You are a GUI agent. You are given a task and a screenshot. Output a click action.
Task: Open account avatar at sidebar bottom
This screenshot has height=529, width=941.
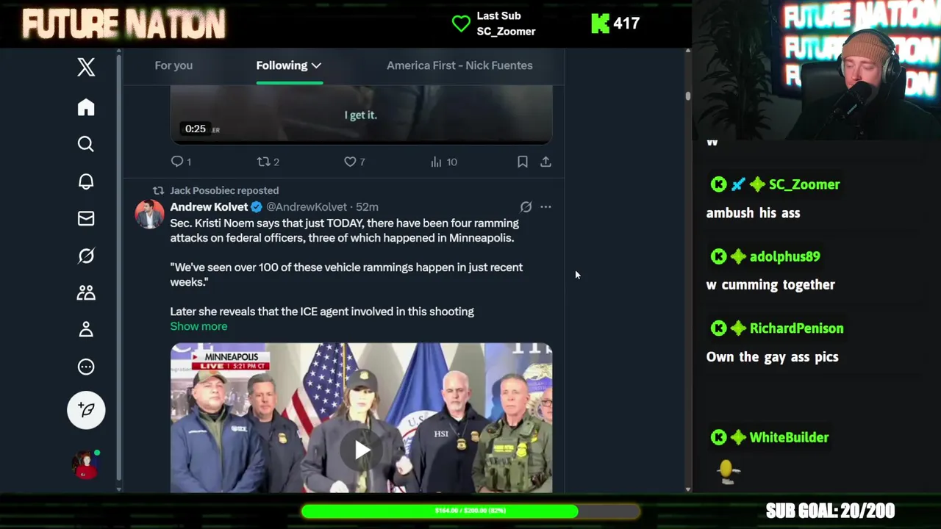pyautogui.click(x=85, y=464)
